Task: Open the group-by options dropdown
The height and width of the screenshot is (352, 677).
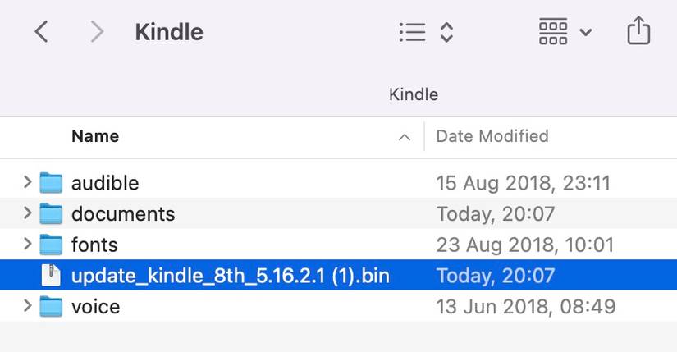Action: (x=565, y=32)
